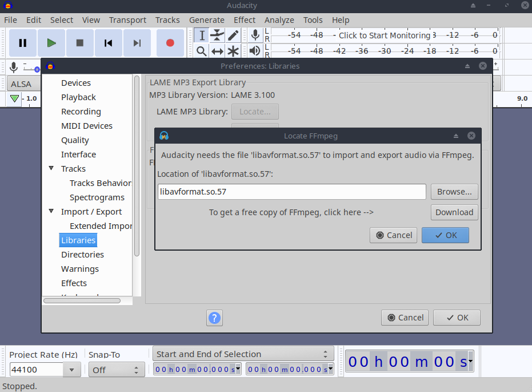This screenshot has width=532, height=392.
Task: Edit the libavformat.so.57 location field
Action: pos(291,192)
